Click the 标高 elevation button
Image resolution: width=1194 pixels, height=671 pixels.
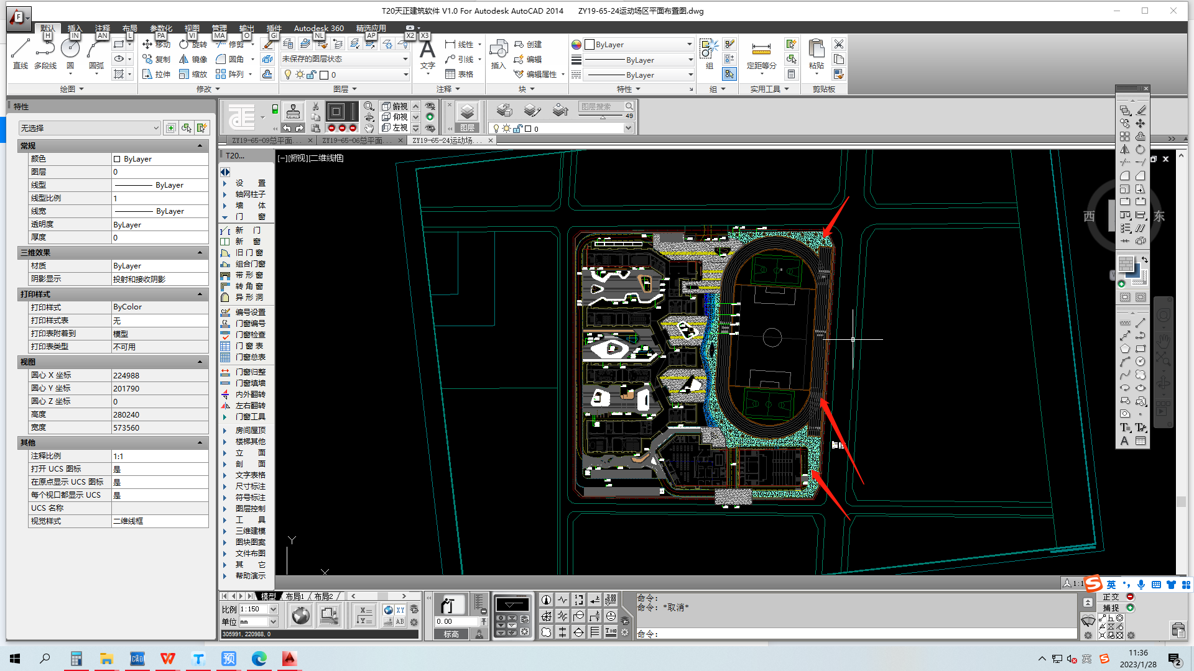[451, 634]
